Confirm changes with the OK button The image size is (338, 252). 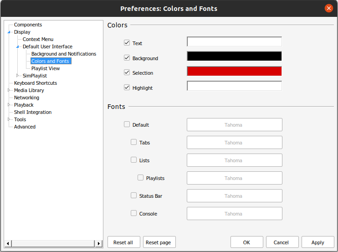pos(246,242)
